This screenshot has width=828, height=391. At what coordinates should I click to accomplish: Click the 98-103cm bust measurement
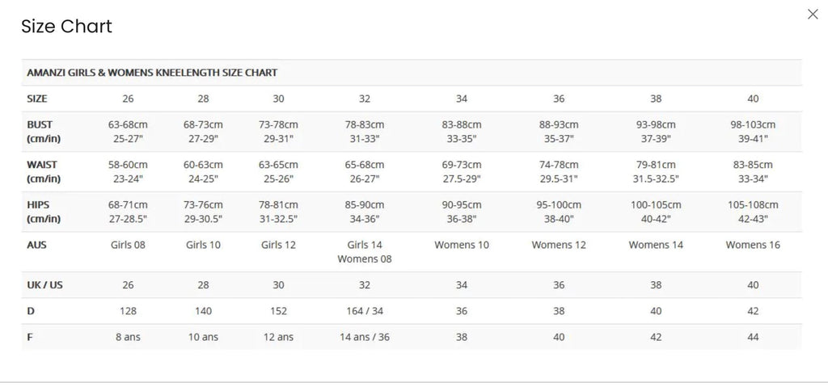pyautogui.click(x=753, y=125)
